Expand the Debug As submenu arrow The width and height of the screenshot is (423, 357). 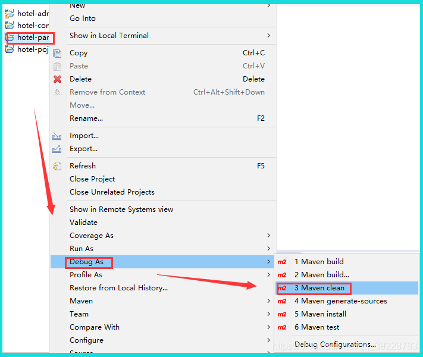[269, 261]
